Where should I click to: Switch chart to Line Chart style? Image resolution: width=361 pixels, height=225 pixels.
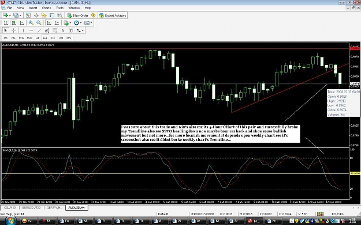click(x=22, y=23)
